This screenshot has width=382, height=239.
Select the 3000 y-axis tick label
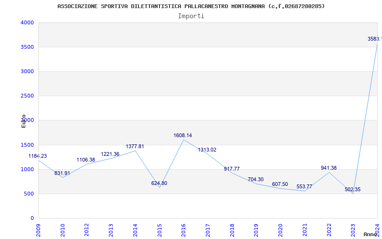click(27, 71)
